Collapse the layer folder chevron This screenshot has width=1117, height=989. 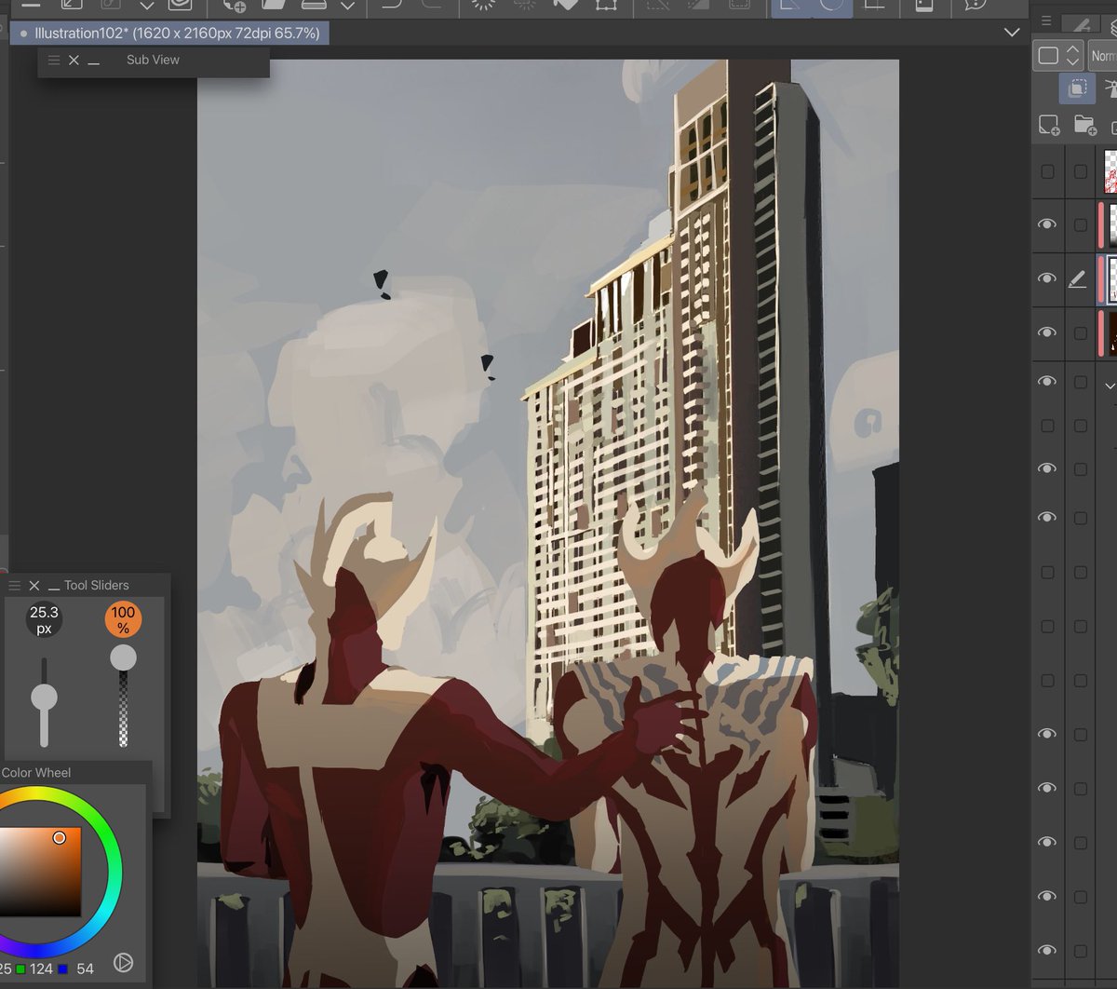[x=1110, y=386]
